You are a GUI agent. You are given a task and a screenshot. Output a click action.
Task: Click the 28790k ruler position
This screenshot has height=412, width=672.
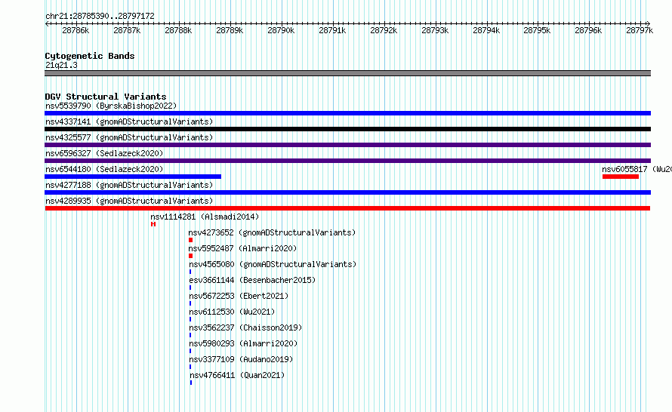coord(281,30)
